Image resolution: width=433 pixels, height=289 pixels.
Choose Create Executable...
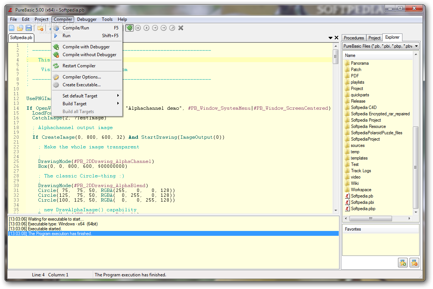coord(87,85)
